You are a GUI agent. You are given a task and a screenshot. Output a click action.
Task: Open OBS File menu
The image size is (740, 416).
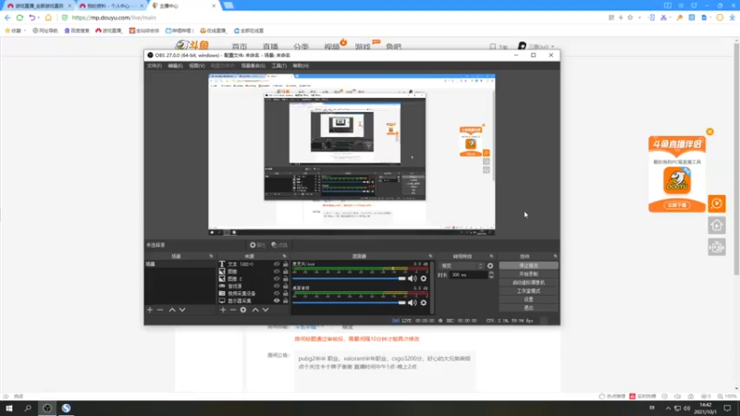pos(154,66)
